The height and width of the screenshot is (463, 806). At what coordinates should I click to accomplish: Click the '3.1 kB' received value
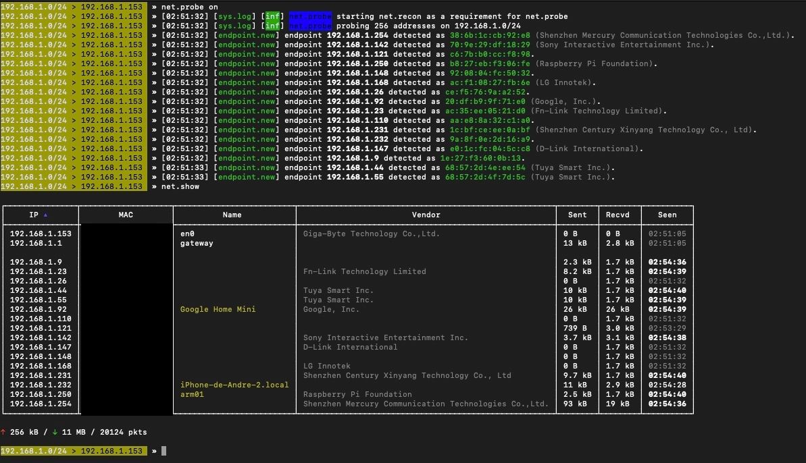click(620, 337)
